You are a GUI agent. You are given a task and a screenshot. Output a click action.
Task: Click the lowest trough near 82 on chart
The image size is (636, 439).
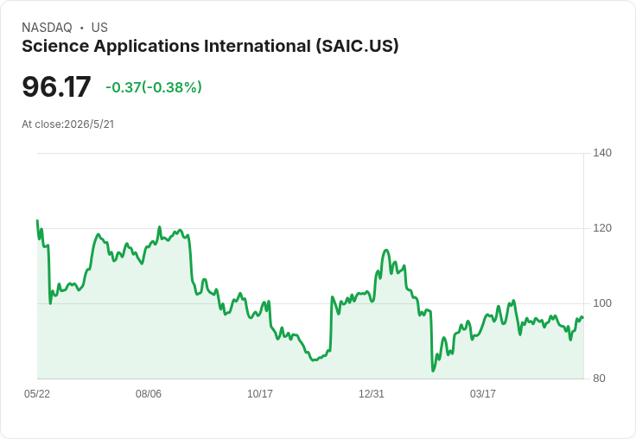[x=433, y=371]
